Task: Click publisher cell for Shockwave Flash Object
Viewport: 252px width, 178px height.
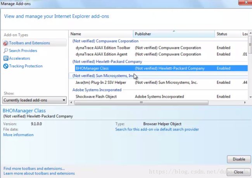Action: [x=159, y=97]
